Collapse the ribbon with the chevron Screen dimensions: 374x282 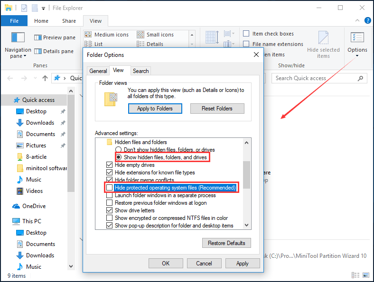(357, 20)
